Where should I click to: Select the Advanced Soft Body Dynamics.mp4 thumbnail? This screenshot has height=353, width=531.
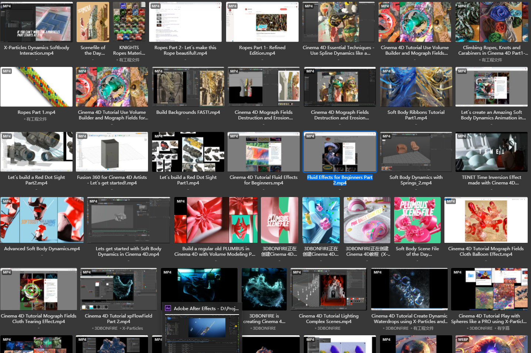[x=42, y=220]
